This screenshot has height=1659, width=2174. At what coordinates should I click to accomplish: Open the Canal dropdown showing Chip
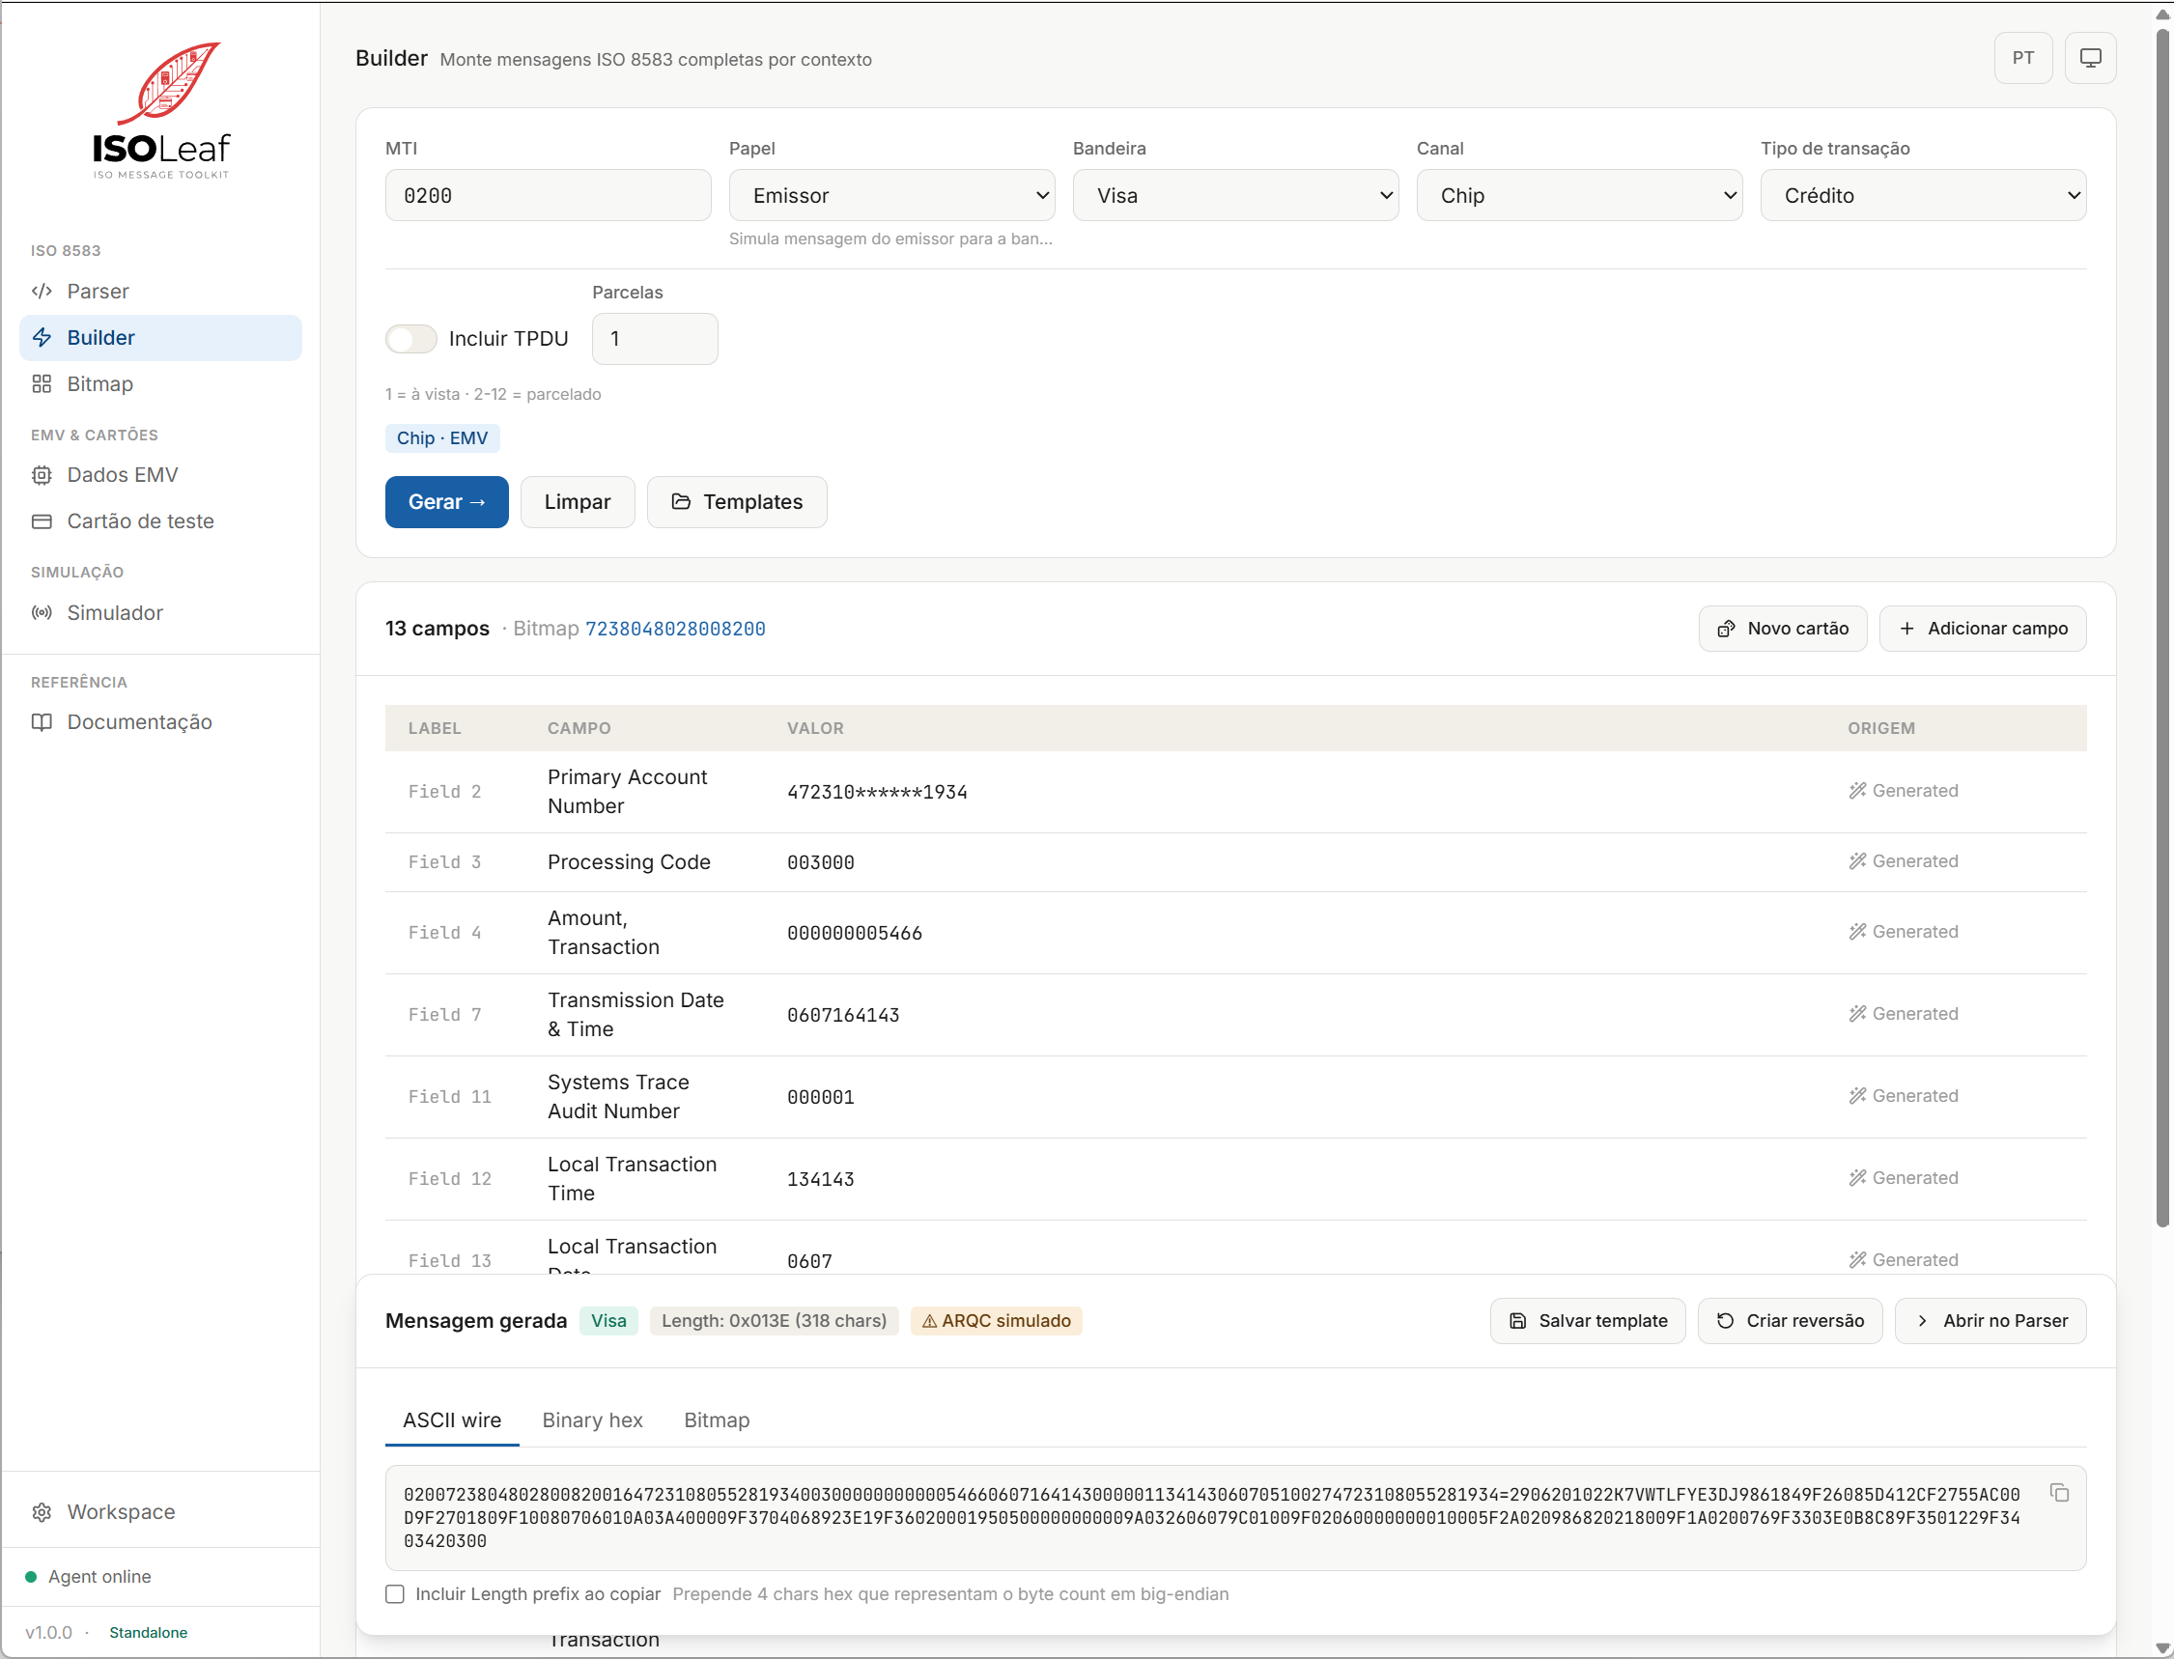click(x=1578, y=195)
